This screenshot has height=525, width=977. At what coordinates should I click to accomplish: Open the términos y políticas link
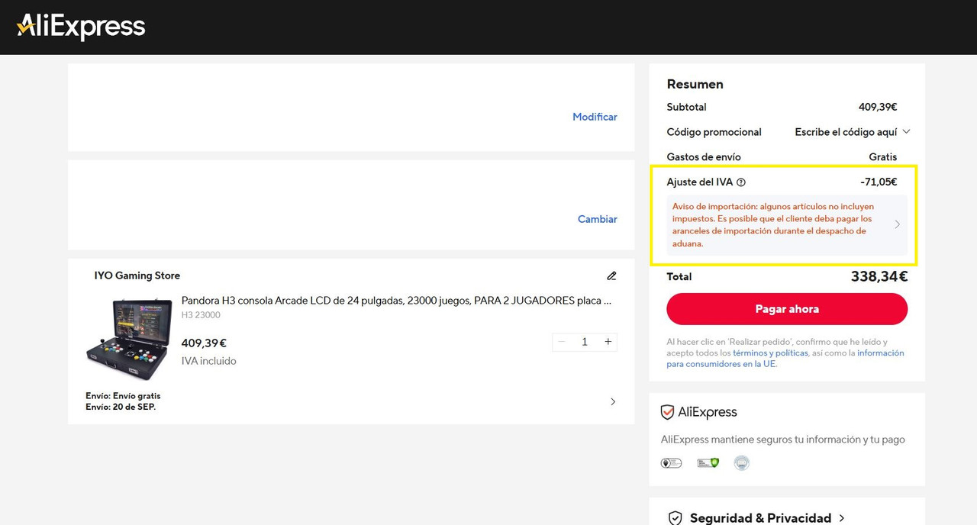coord(770,353)
